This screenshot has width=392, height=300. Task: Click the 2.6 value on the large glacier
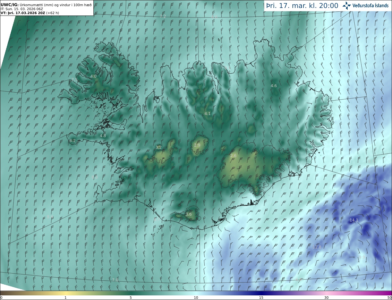click(x=233, y=156)
